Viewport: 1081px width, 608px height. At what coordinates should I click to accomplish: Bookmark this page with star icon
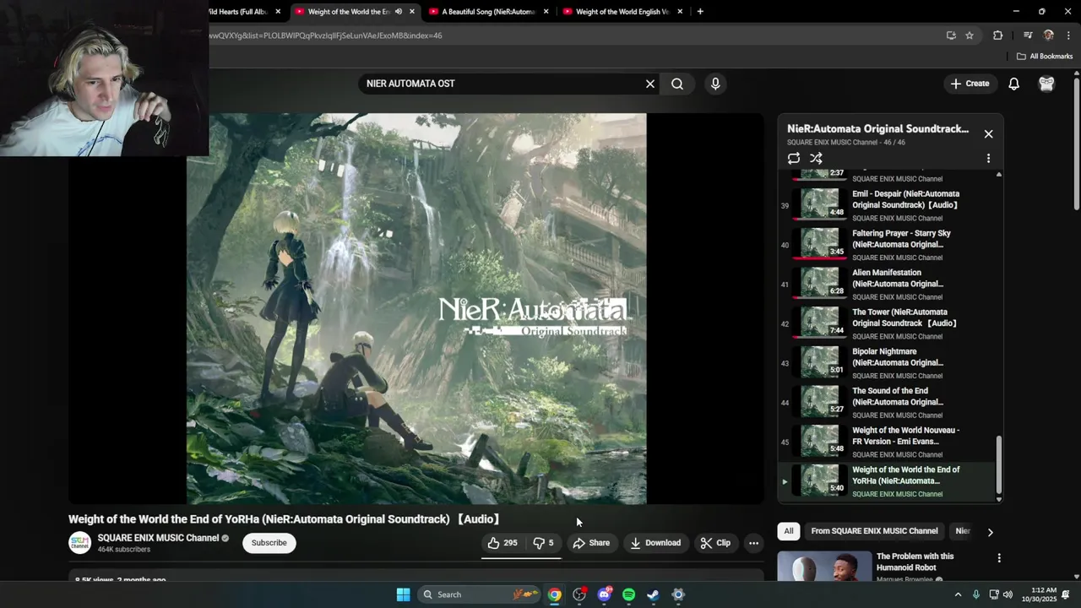pos(970,35)
